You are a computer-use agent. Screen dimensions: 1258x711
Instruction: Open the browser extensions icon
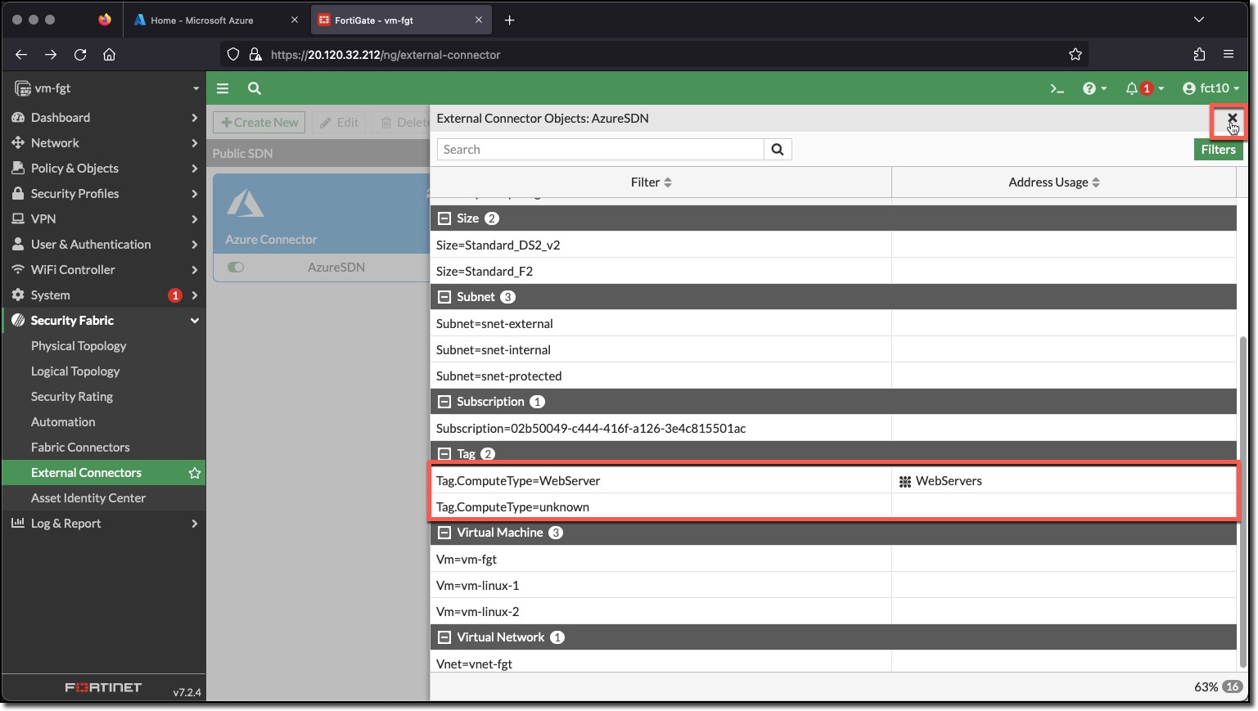point(1199,55)
